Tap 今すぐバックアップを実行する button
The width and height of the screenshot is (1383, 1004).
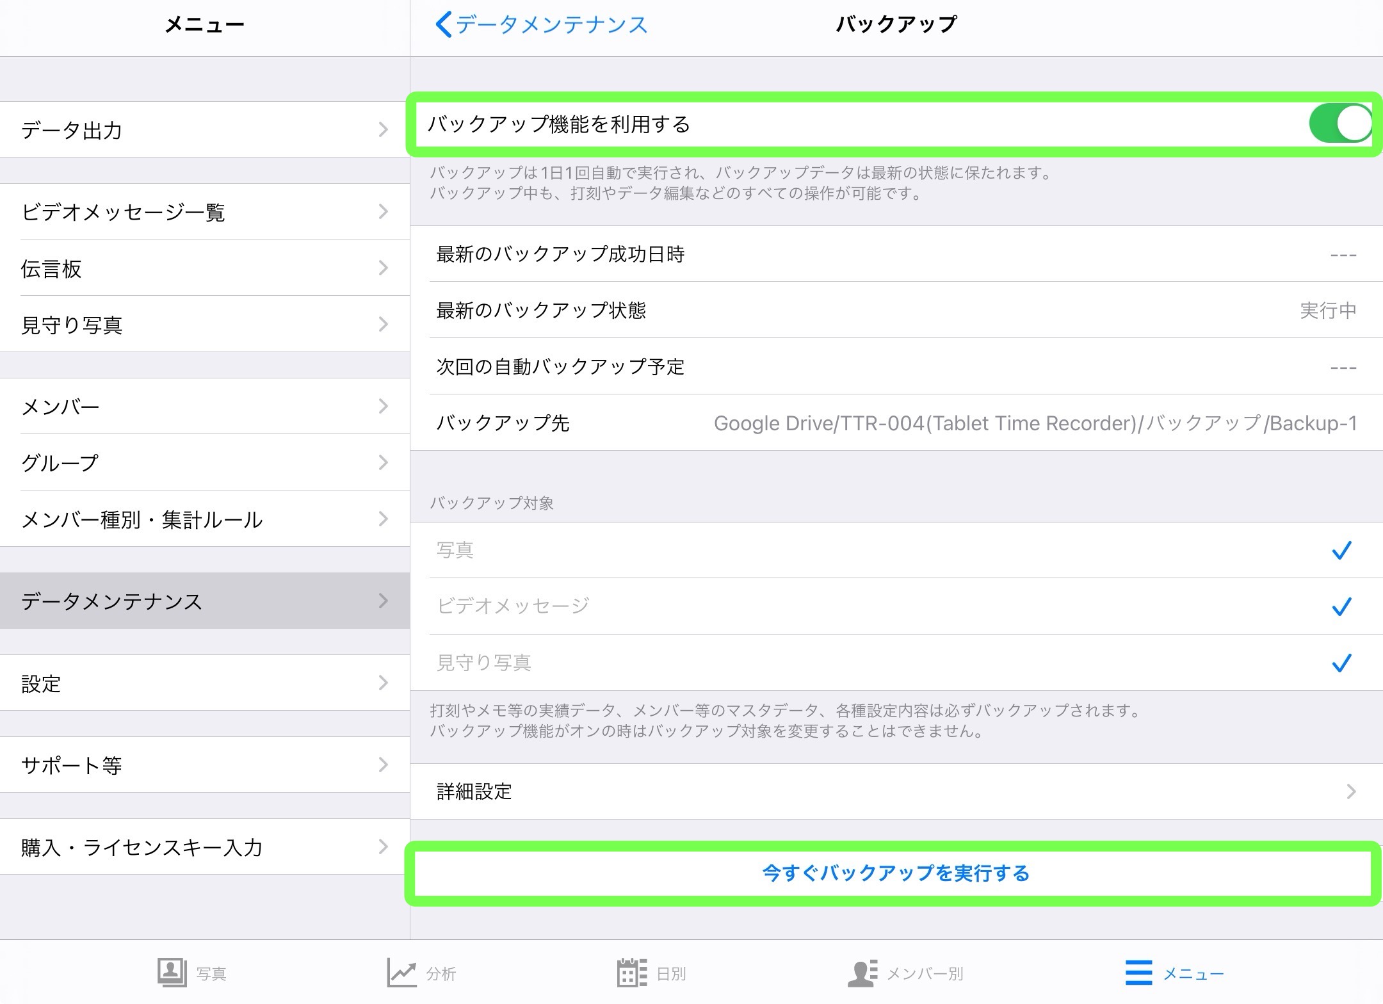coord(895,873)
